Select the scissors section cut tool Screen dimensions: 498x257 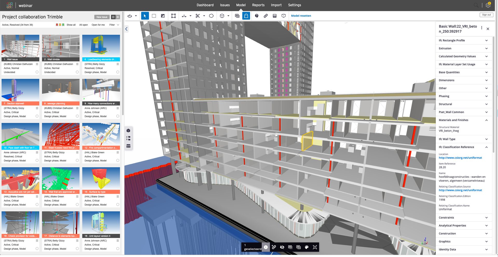[198, 16]
